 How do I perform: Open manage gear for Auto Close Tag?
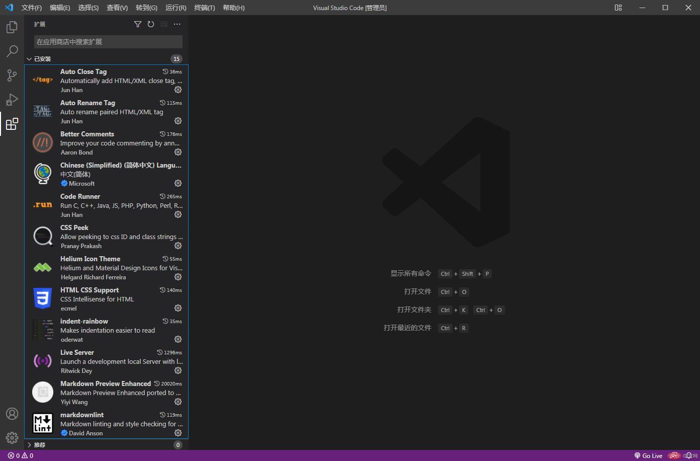point(178,90)
